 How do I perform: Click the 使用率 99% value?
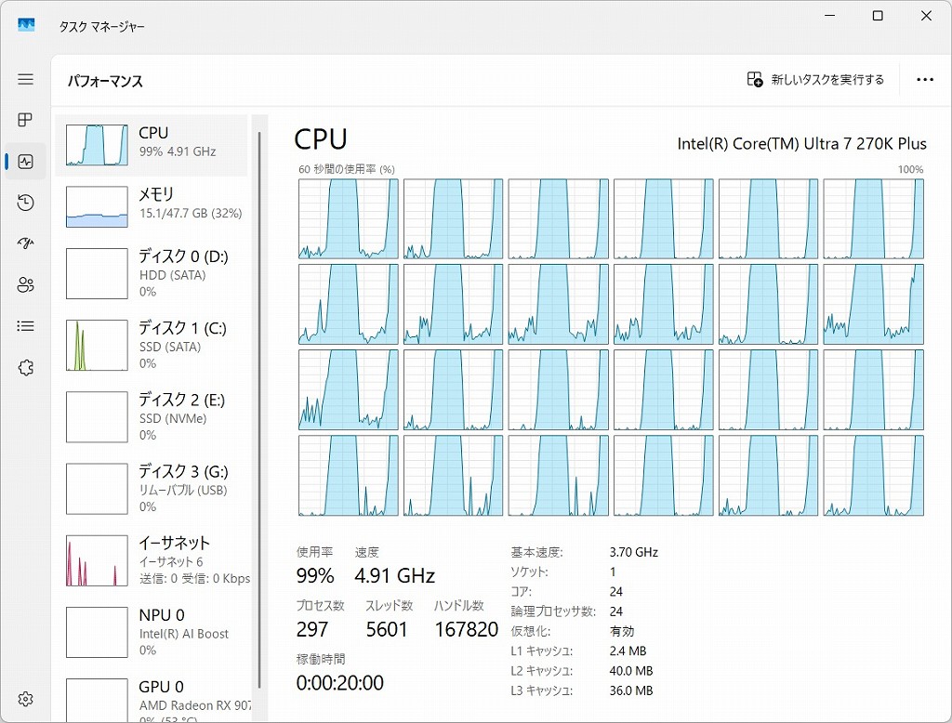[x=315, y=575]
